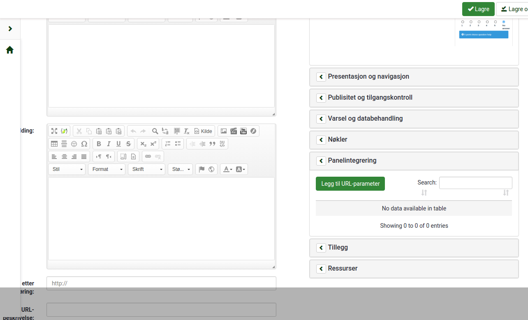This screenshot has width=528, height=320.
Task: Insert special character with Omega icon
Action: pyautogui.click(x=84, y=144)
